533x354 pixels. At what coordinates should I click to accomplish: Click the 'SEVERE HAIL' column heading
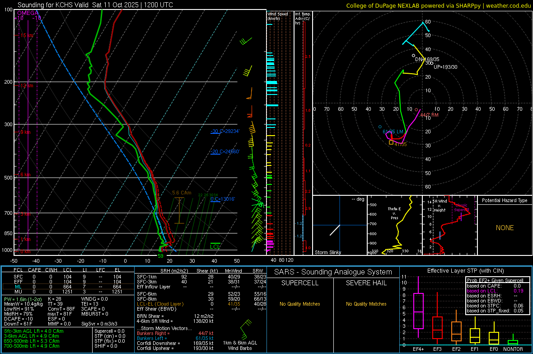366,283
